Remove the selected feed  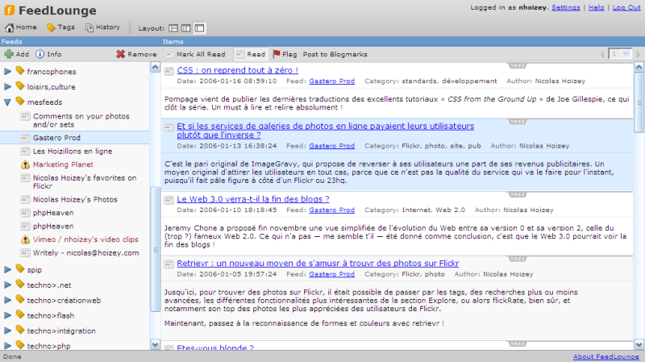[136, 54]
